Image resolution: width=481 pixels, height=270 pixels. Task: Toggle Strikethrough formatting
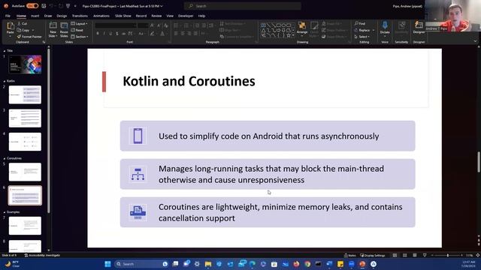[x=123, y=33]
